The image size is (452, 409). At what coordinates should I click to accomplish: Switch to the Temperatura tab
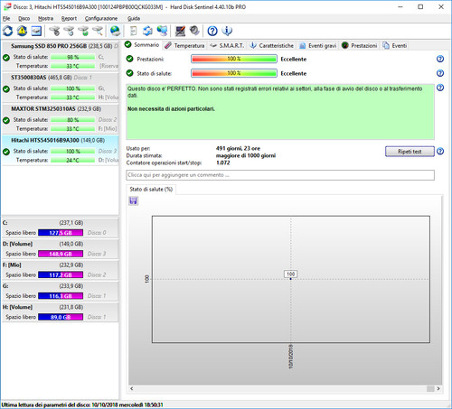coord(185,45)
